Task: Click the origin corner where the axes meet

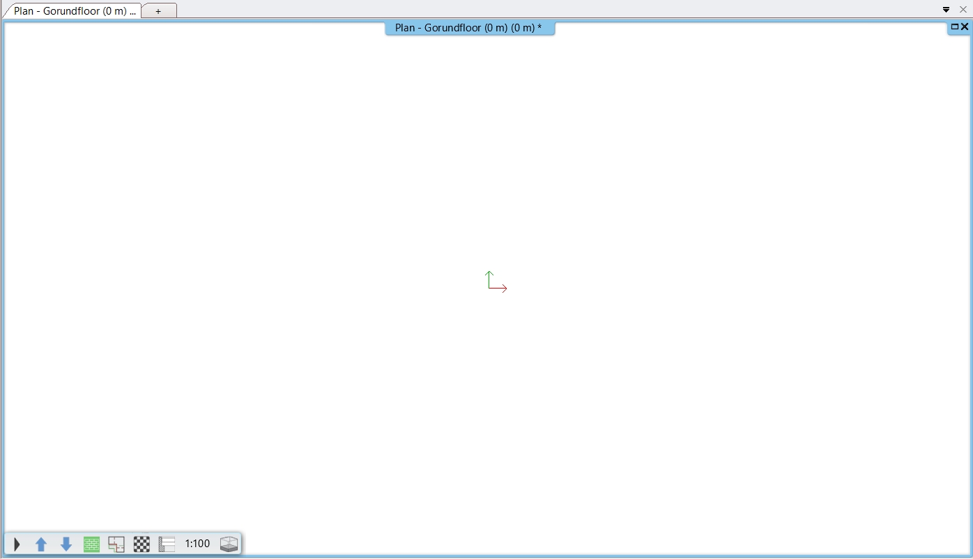Action: pyautogui.click(x=489, y=288)
